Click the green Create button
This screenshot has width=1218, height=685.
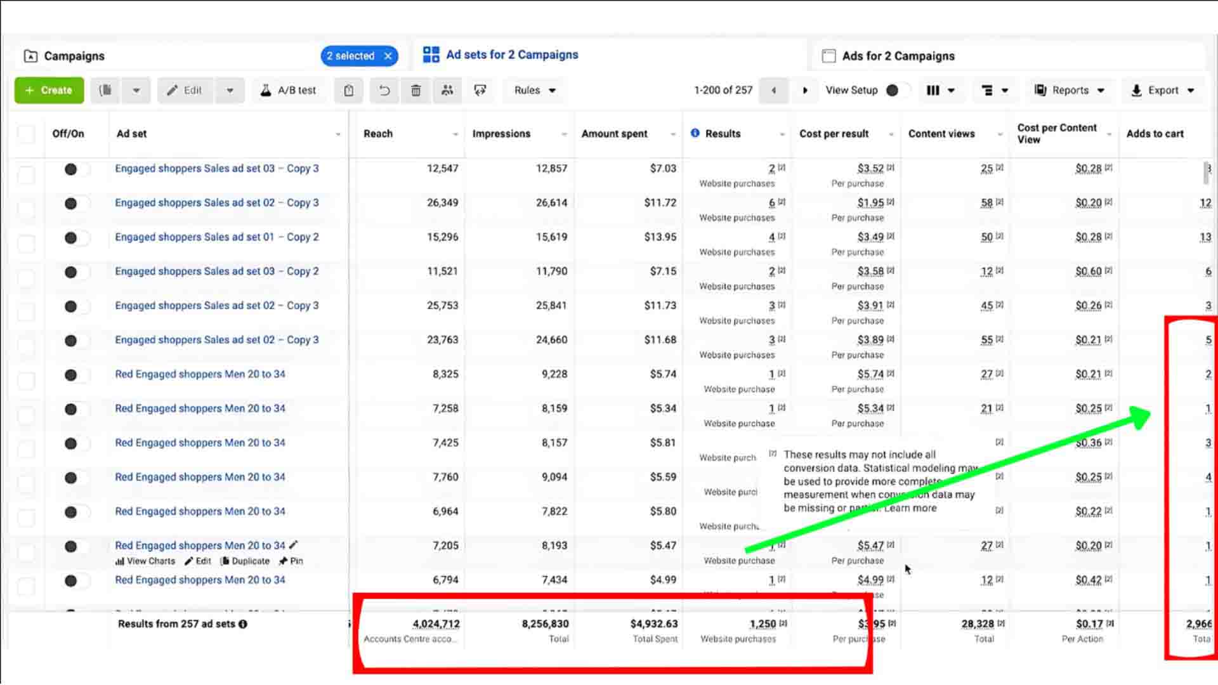pos(48,90)
